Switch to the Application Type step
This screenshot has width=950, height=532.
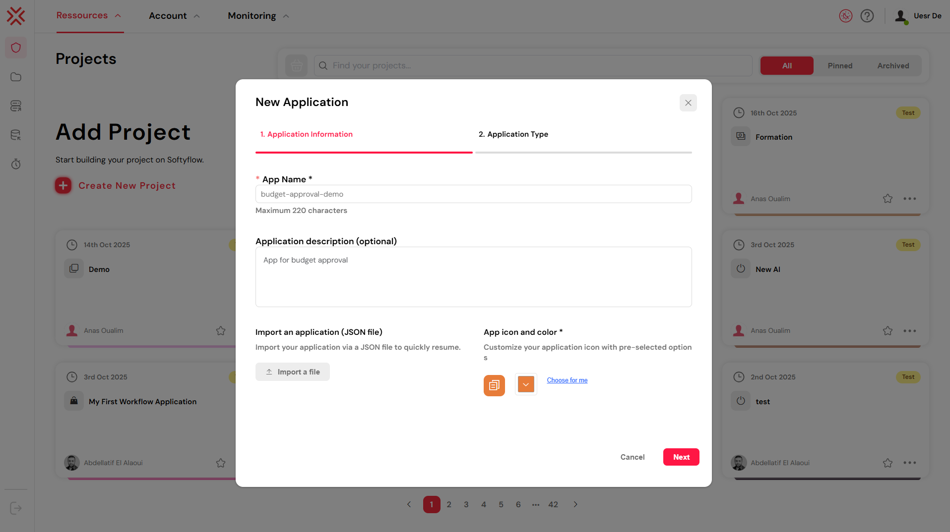click(x=513, y=134)
